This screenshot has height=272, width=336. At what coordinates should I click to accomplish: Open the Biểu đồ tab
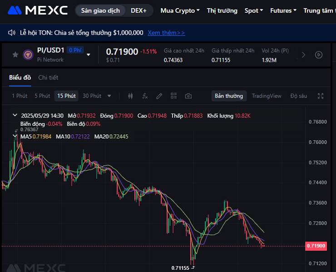(20, 78)
